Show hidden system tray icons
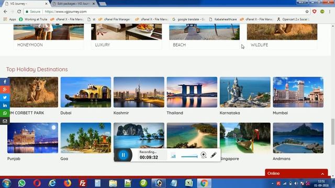The image size is (335, 188). [x=272, y=183]
